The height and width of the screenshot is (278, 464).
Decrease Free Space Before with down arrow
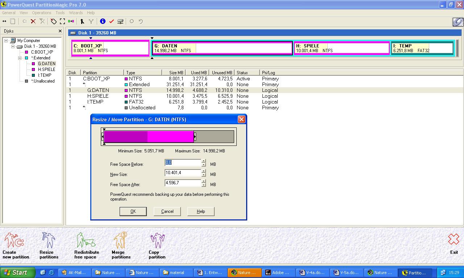coord(204,165)
